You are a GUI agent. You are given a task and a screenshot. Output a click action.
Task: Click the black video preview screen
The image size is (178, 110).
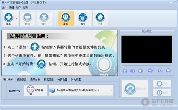147,49
